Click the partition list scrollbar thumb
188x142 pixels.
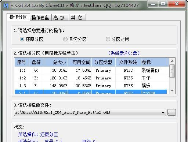click(172, 71)
